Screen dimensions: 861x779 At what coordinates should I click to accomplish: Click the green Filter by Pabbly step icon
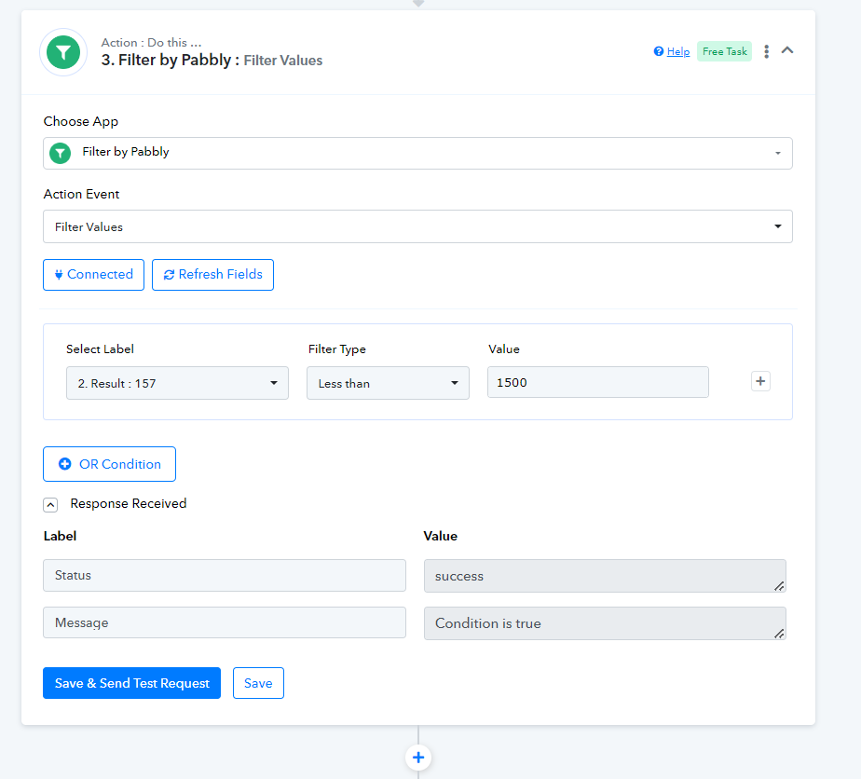point(63,52)
